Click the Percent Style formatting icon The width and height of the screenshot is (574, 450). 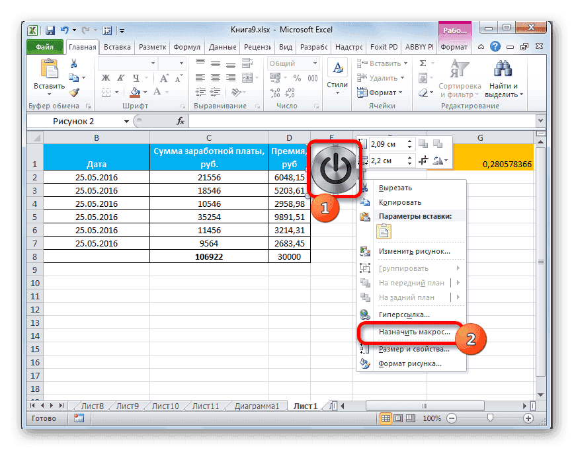pyautogui.click(x=298, y=78)
